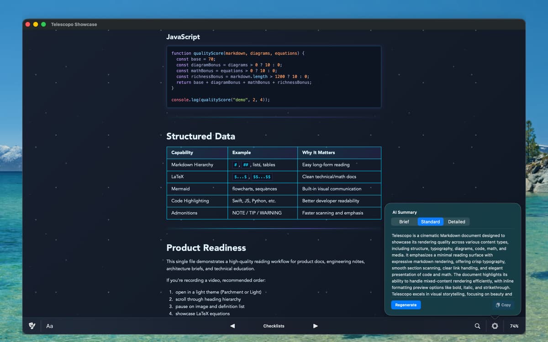
Task: Click the Product Readiness heading
Action: [206, 248]
